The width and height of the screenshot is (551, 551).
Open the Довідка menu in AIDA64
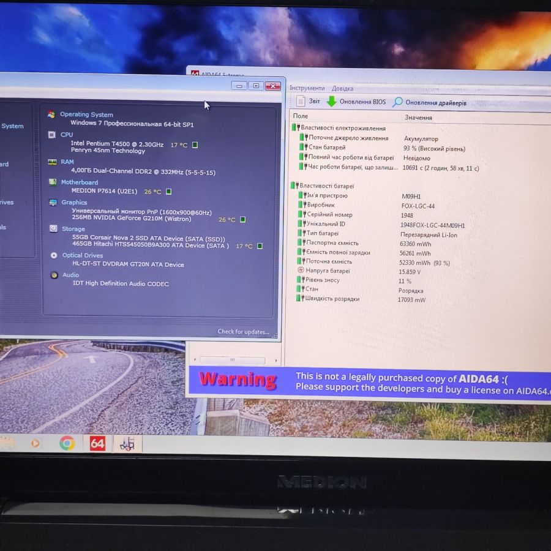point(342,89)
